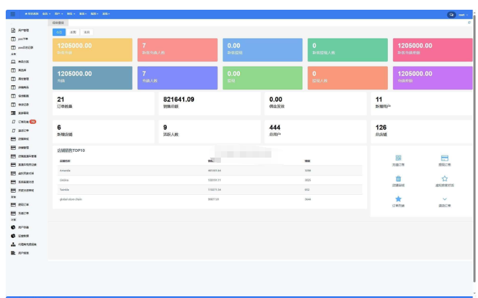Viewport: 478px width, 298px height.
Task: Click the chevron-down quick-action icon
Action: point(444,199)
